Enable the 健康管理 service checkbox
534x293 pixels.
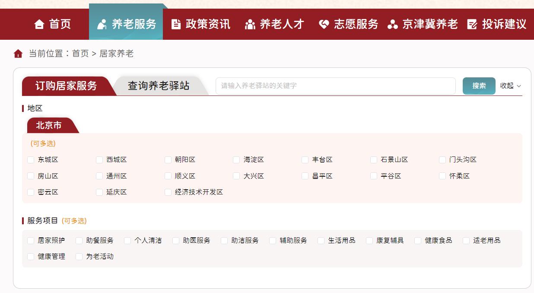tap(30, 256)
